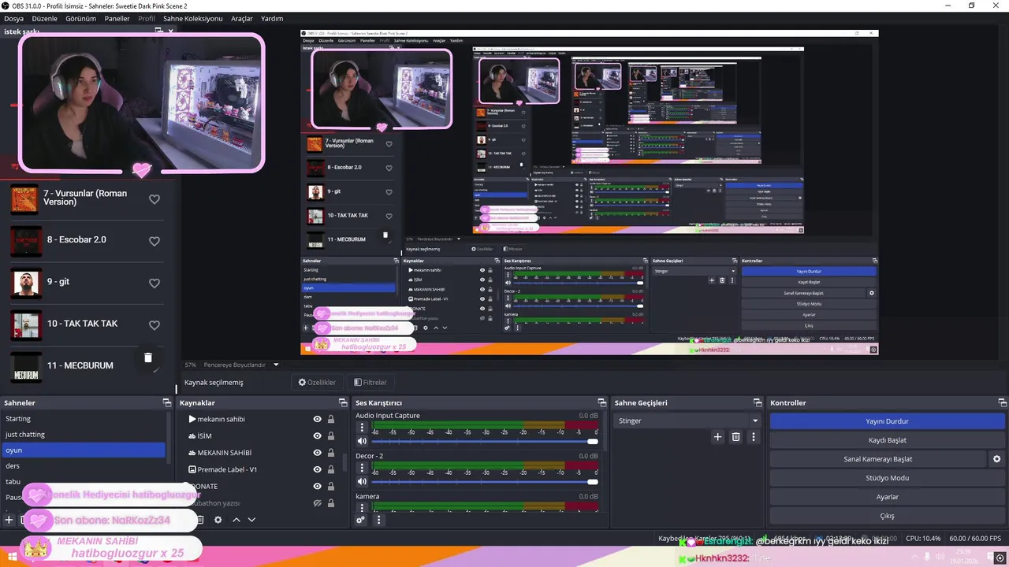
Task: Select the ders scene
Action: pyautogui.click(x=84, y=465)
